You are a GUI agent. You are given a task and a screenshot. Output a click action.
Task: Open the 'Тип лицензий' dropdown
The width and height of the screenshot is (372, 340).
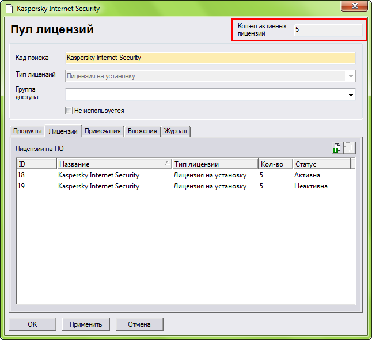(210, 76)
